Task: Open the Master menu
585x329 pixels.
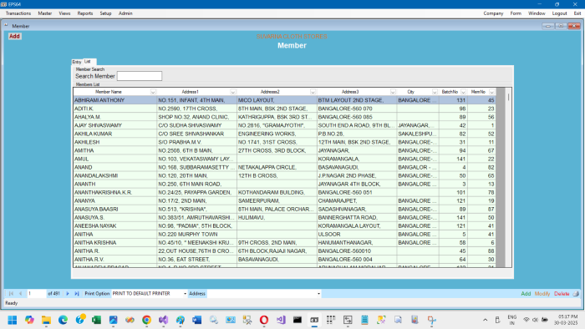Action: [x=45, y=13]
